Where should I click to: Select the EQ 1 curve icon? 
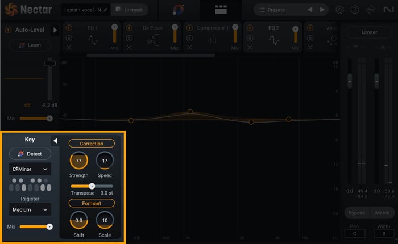pos(93,40)
